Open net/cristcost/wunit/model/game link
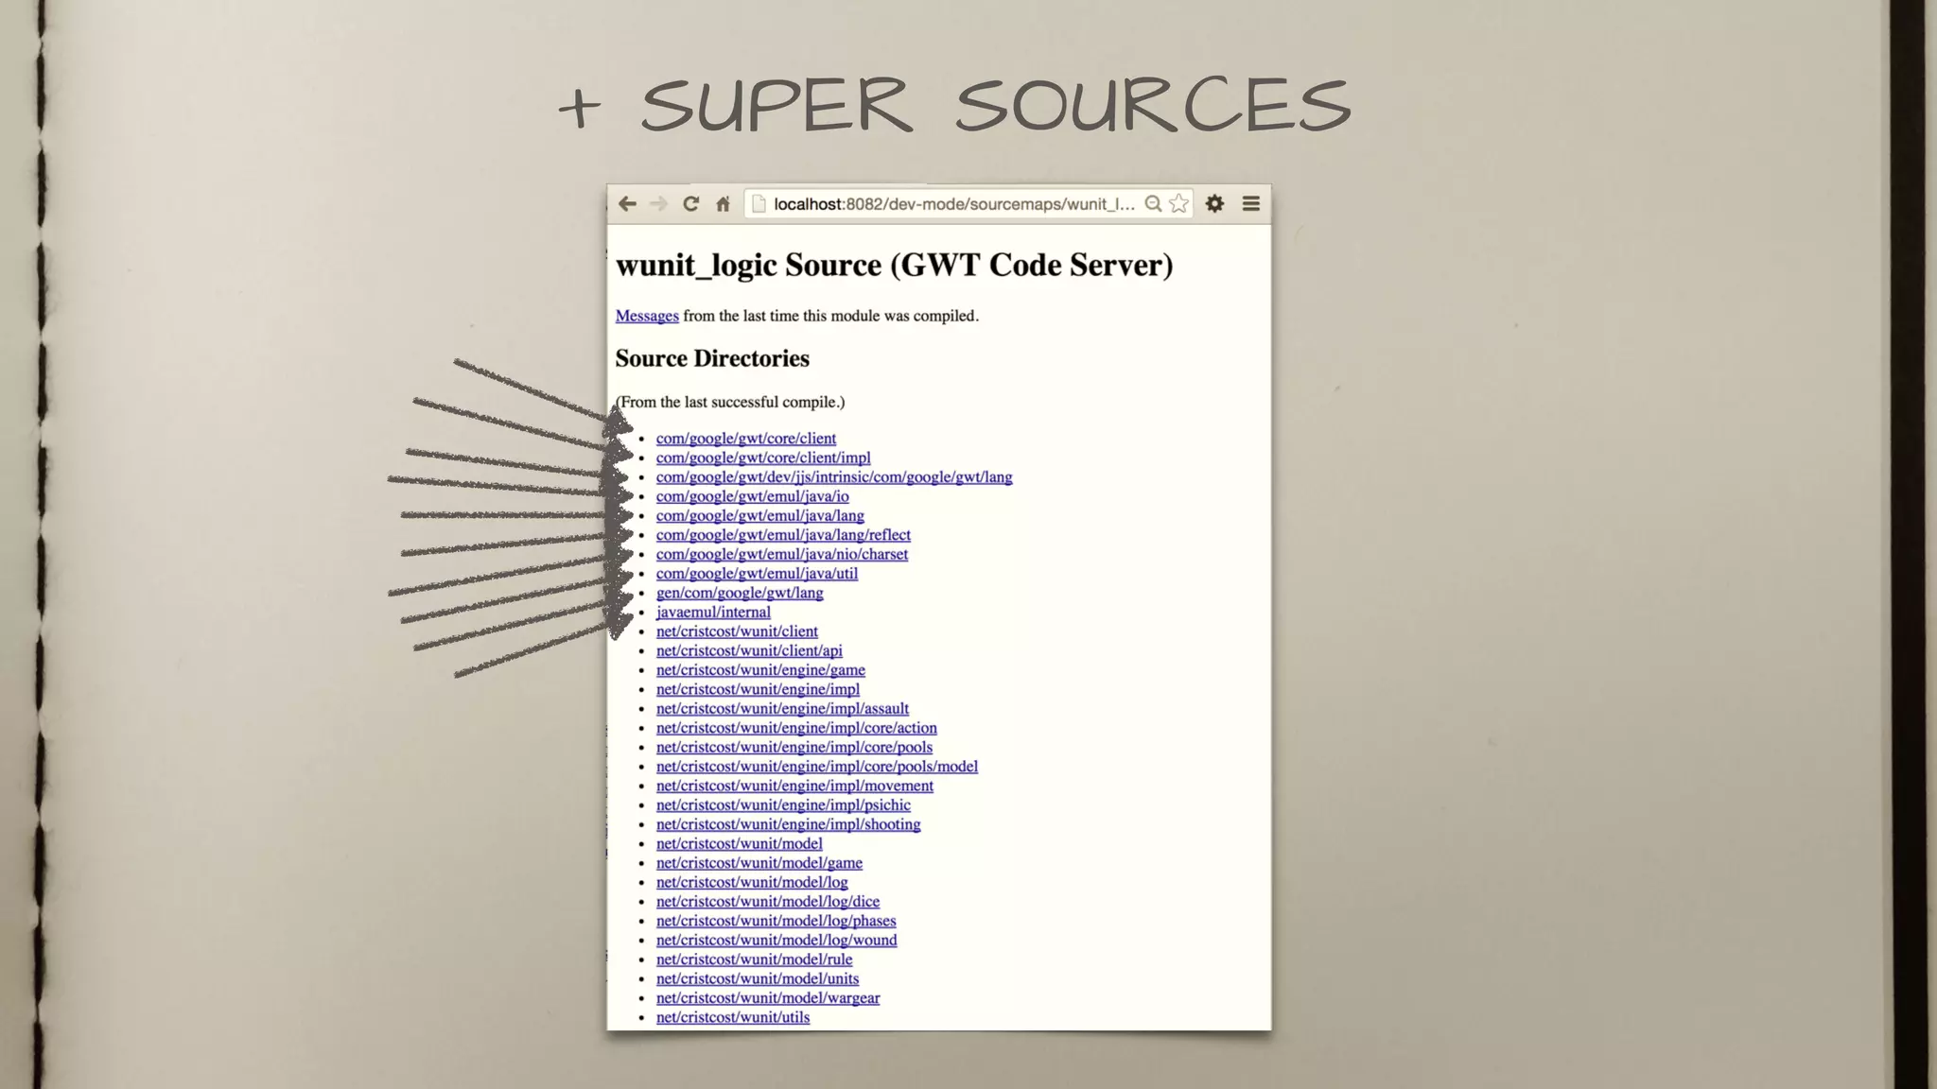 759,863
